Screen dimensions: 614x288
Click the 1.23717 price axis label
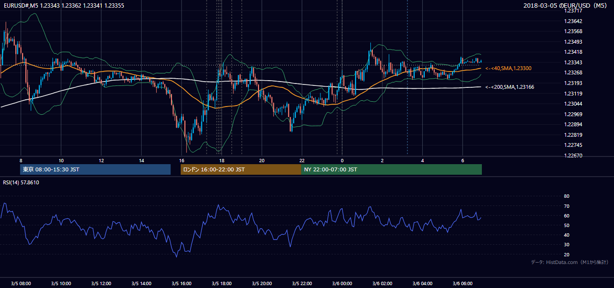pos(573,11)
